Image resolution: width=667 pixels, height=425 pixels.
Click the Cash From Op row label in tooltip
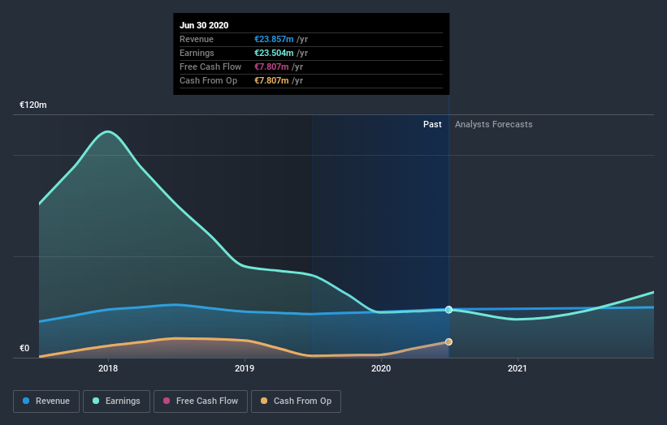[x=209, y=80]
